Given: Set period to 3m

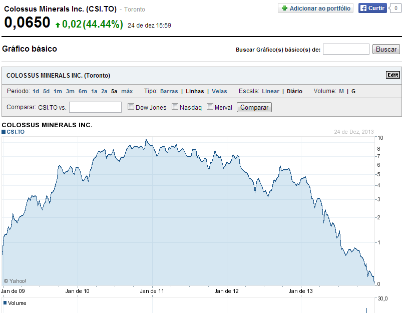Looking at the screenshot, I should (70, 91).
